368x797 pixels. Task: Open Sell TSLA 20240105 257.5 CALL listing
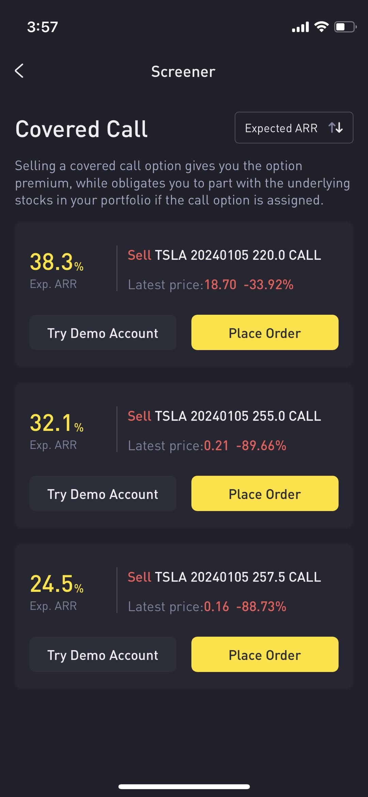tap(224, 577)
